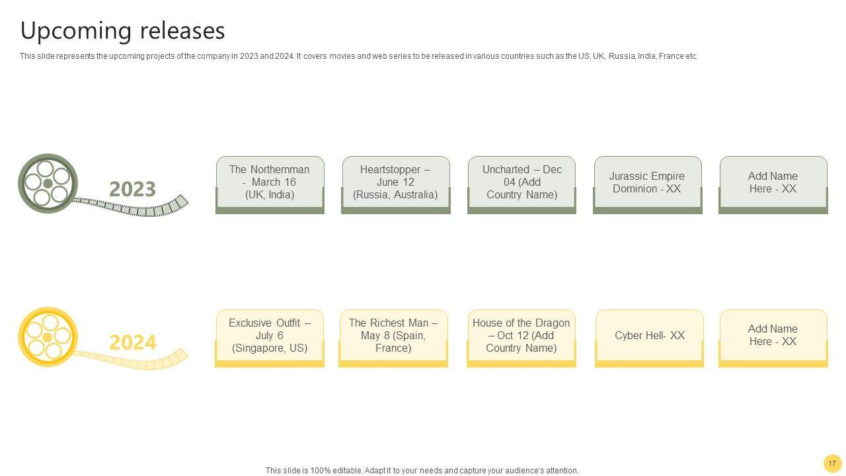
Task: Select House of the Dragon box
Action: tap(521, 336)
